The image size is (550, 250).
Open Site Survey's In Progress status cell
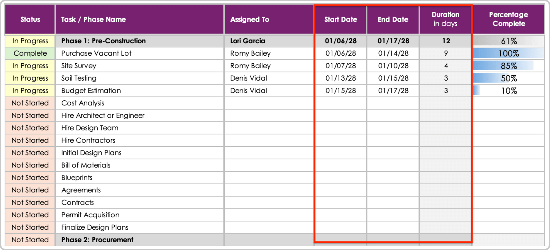coord(30,66)
